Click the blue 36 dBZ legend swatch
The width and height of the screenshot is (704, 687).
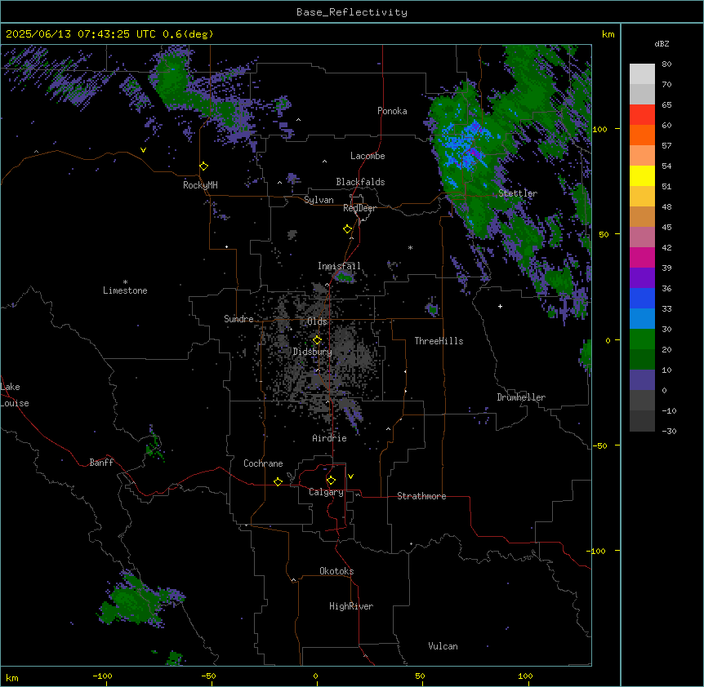click(x=642, y=298)
